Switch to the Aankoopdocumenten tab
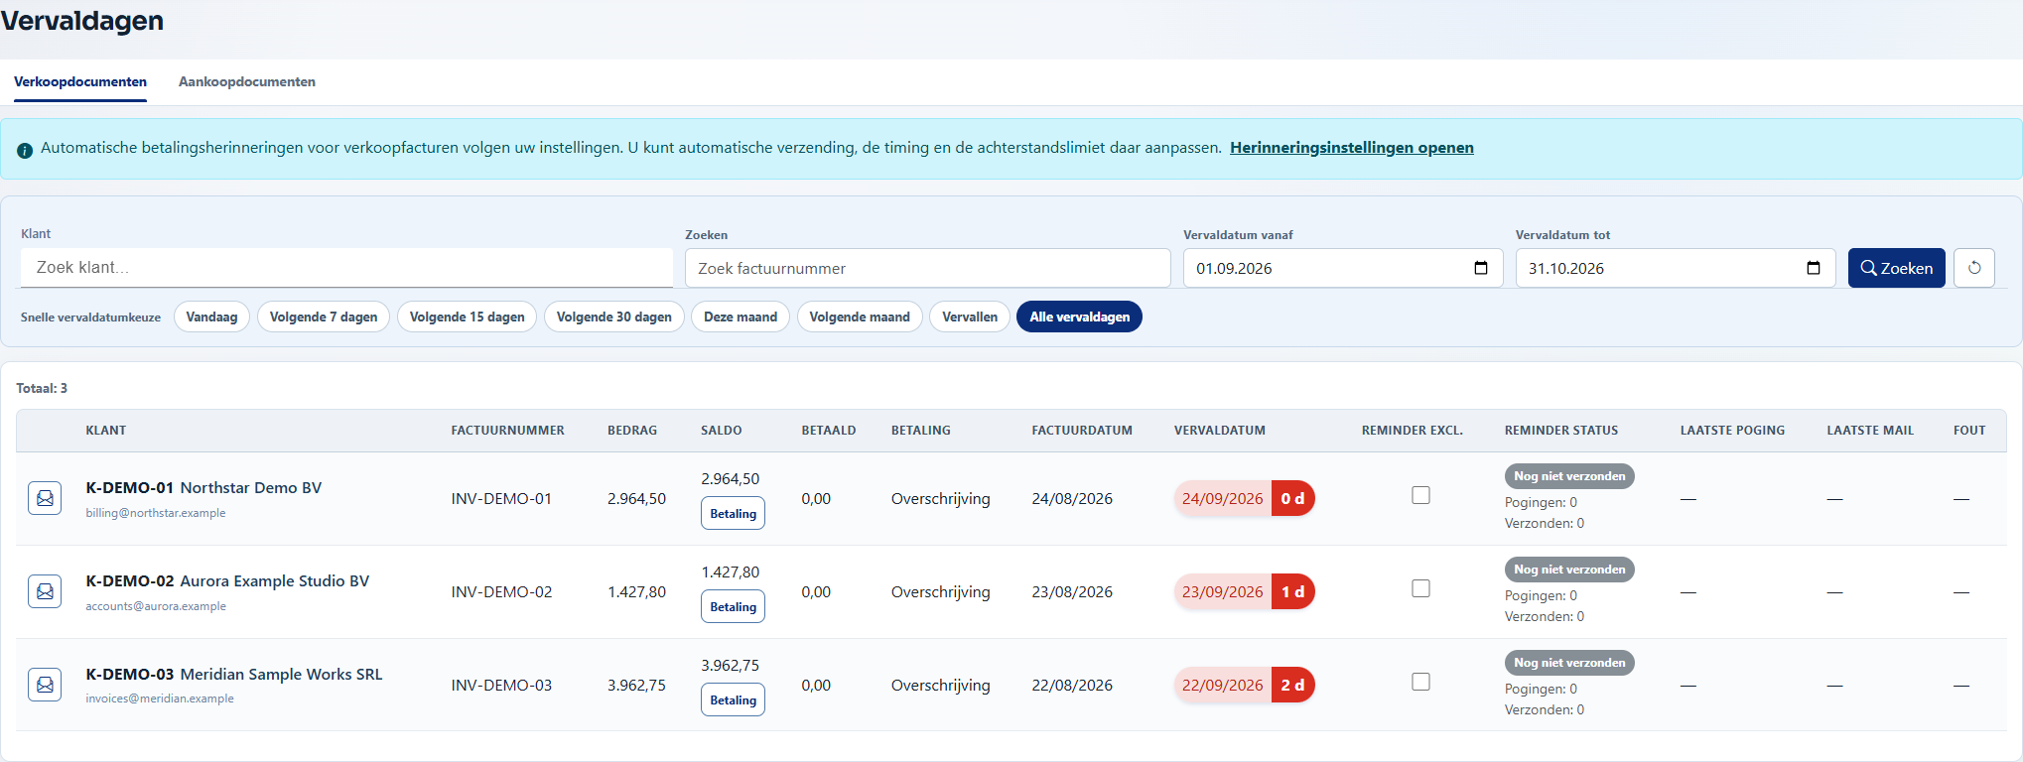Viewport: 2023px width, 762px height. tap(247, 81)
